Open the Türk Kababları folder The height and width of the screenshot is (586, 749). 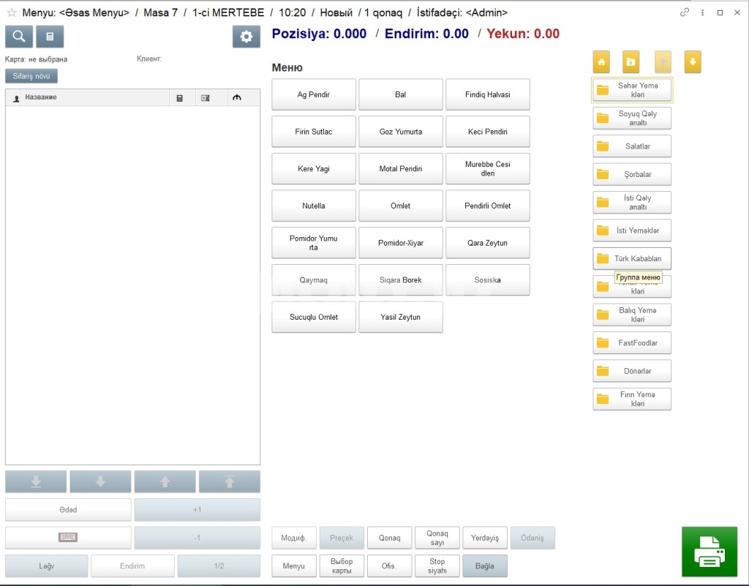[x=632, y=258]
